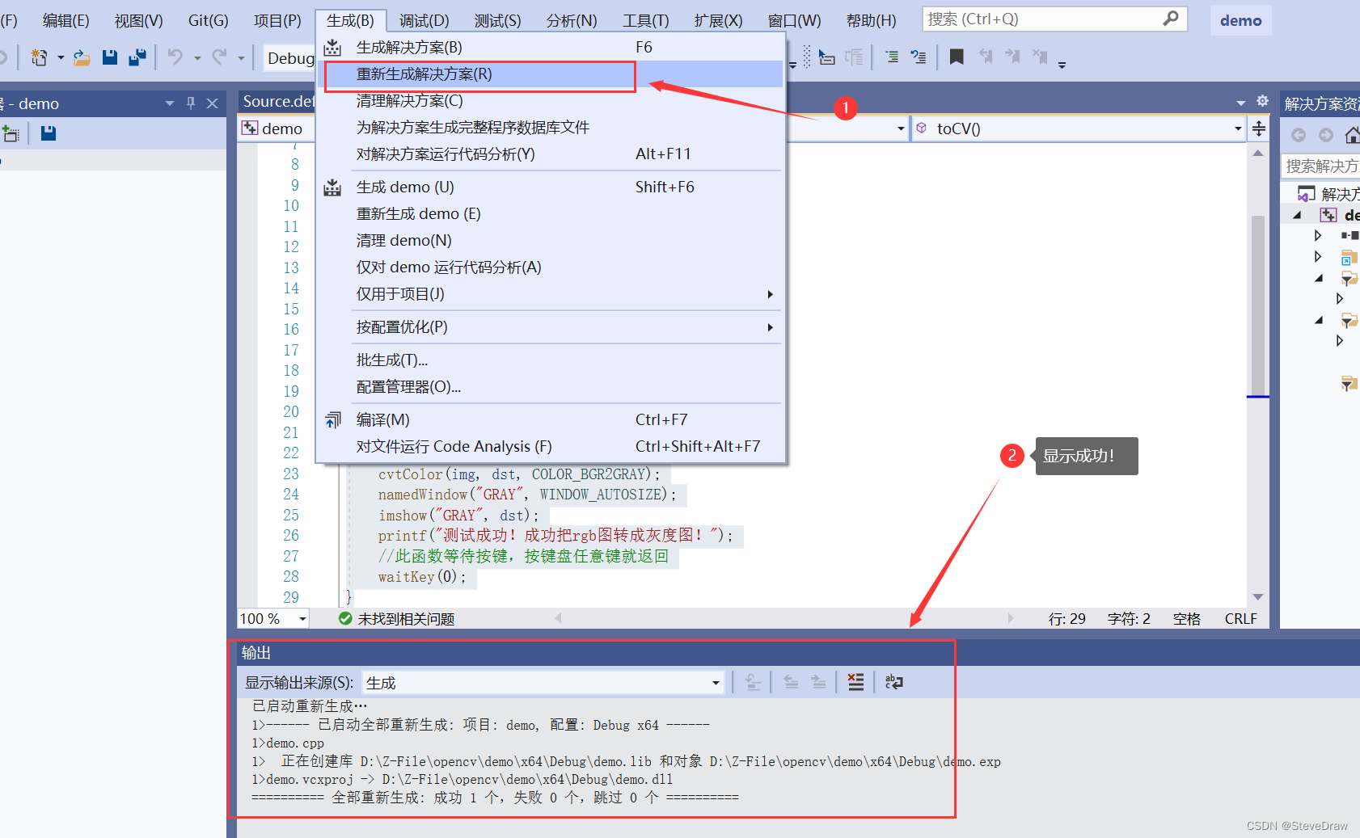Pin the left demo panel with pushpin
1360x838 pixels.
point(191,103)
